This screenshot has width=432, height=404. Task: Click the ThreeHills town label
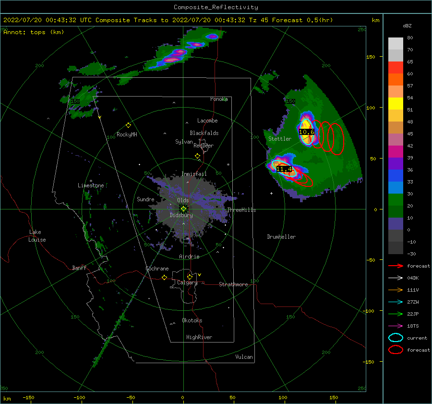241,210
